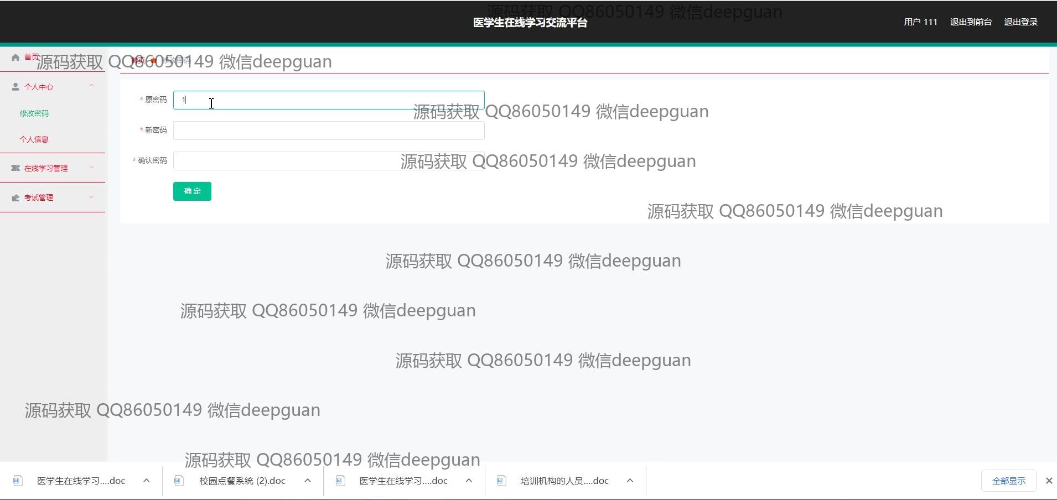This screenshot has height=500, width=1057.
Task: Click the ticket icon beside 在线学习管理
Action: click(15, 168)
